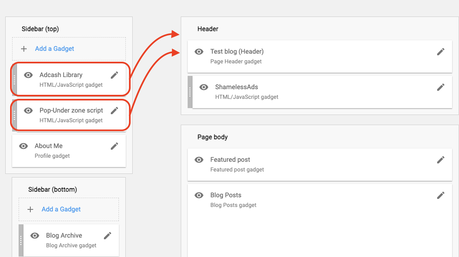Edit the Blog Posts gadget
The width and height of the screenshot is (459, 257).
(440, 195)
